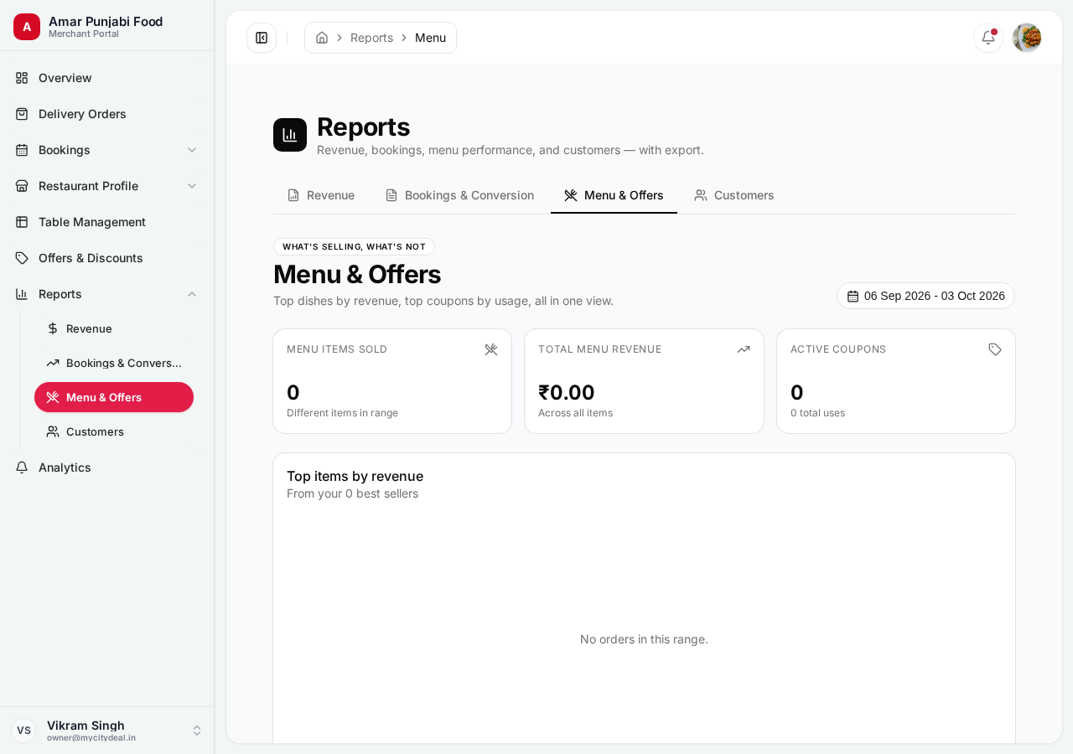The width and height of the screenshot is (1073, 754).
Task: Click the 0 total uses text
Action: click(x=817, y=413)
